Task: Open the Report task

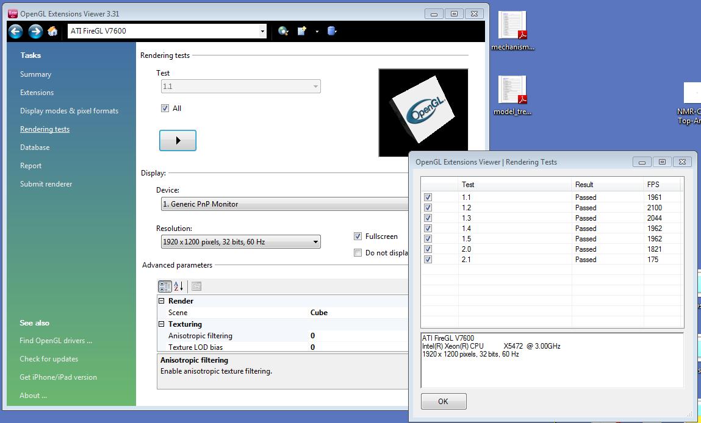Action: [31, 166]
